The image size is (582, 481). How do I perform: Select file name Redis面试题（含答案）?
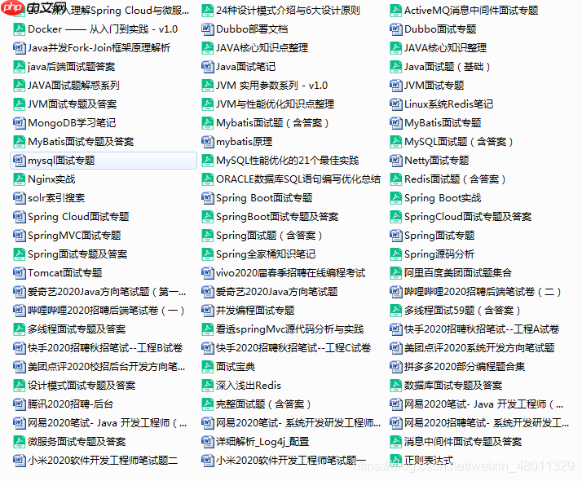[x=455, y=179]
